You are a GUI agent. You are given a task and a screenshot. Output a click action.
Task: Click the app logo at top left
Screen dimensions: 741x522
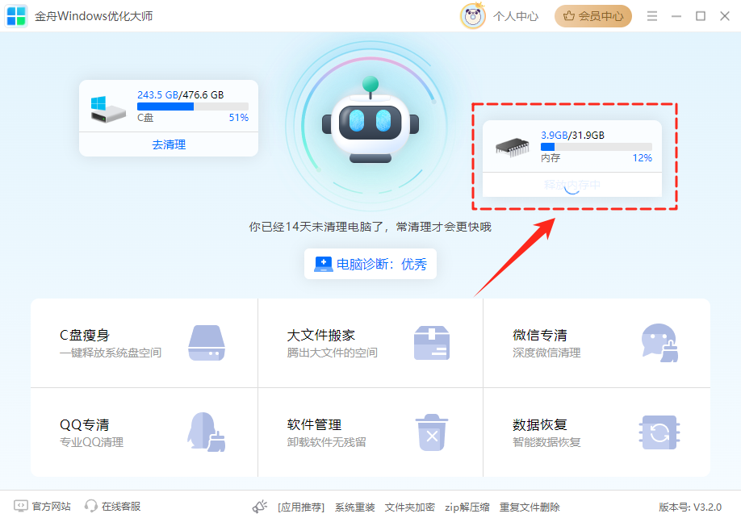point(16,15)
